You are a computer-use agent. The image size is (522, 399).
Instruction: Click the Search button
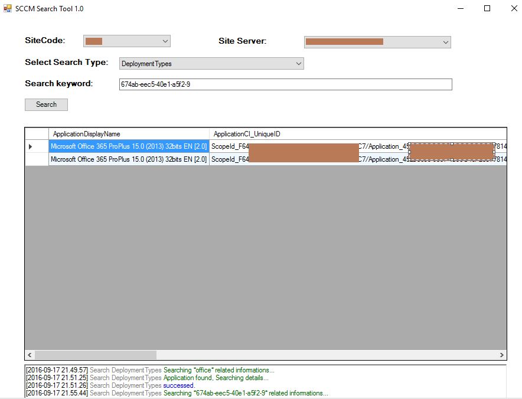(46, 104)
